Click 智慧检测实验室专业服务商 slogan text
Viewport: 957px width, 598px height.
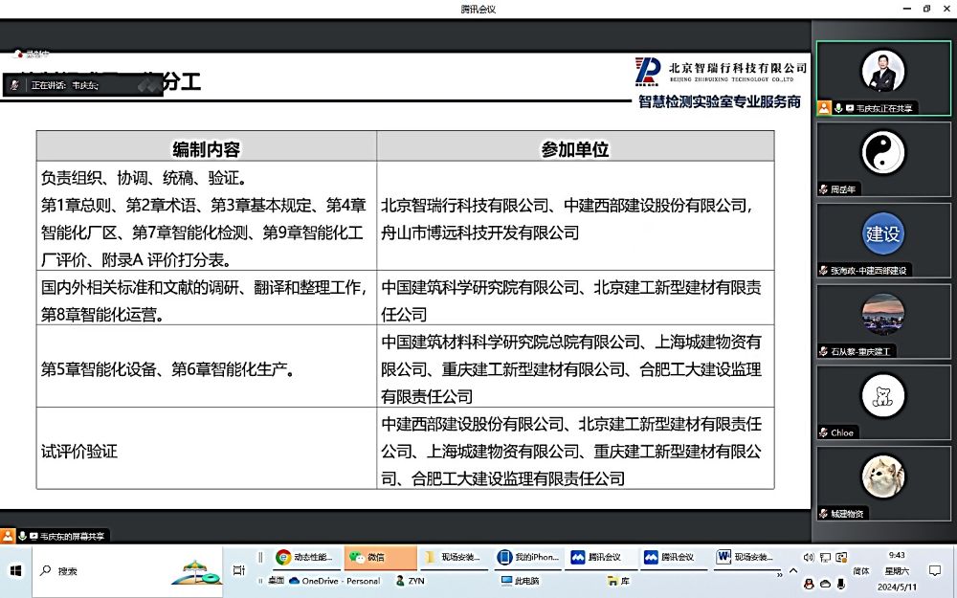pos(720,102)
